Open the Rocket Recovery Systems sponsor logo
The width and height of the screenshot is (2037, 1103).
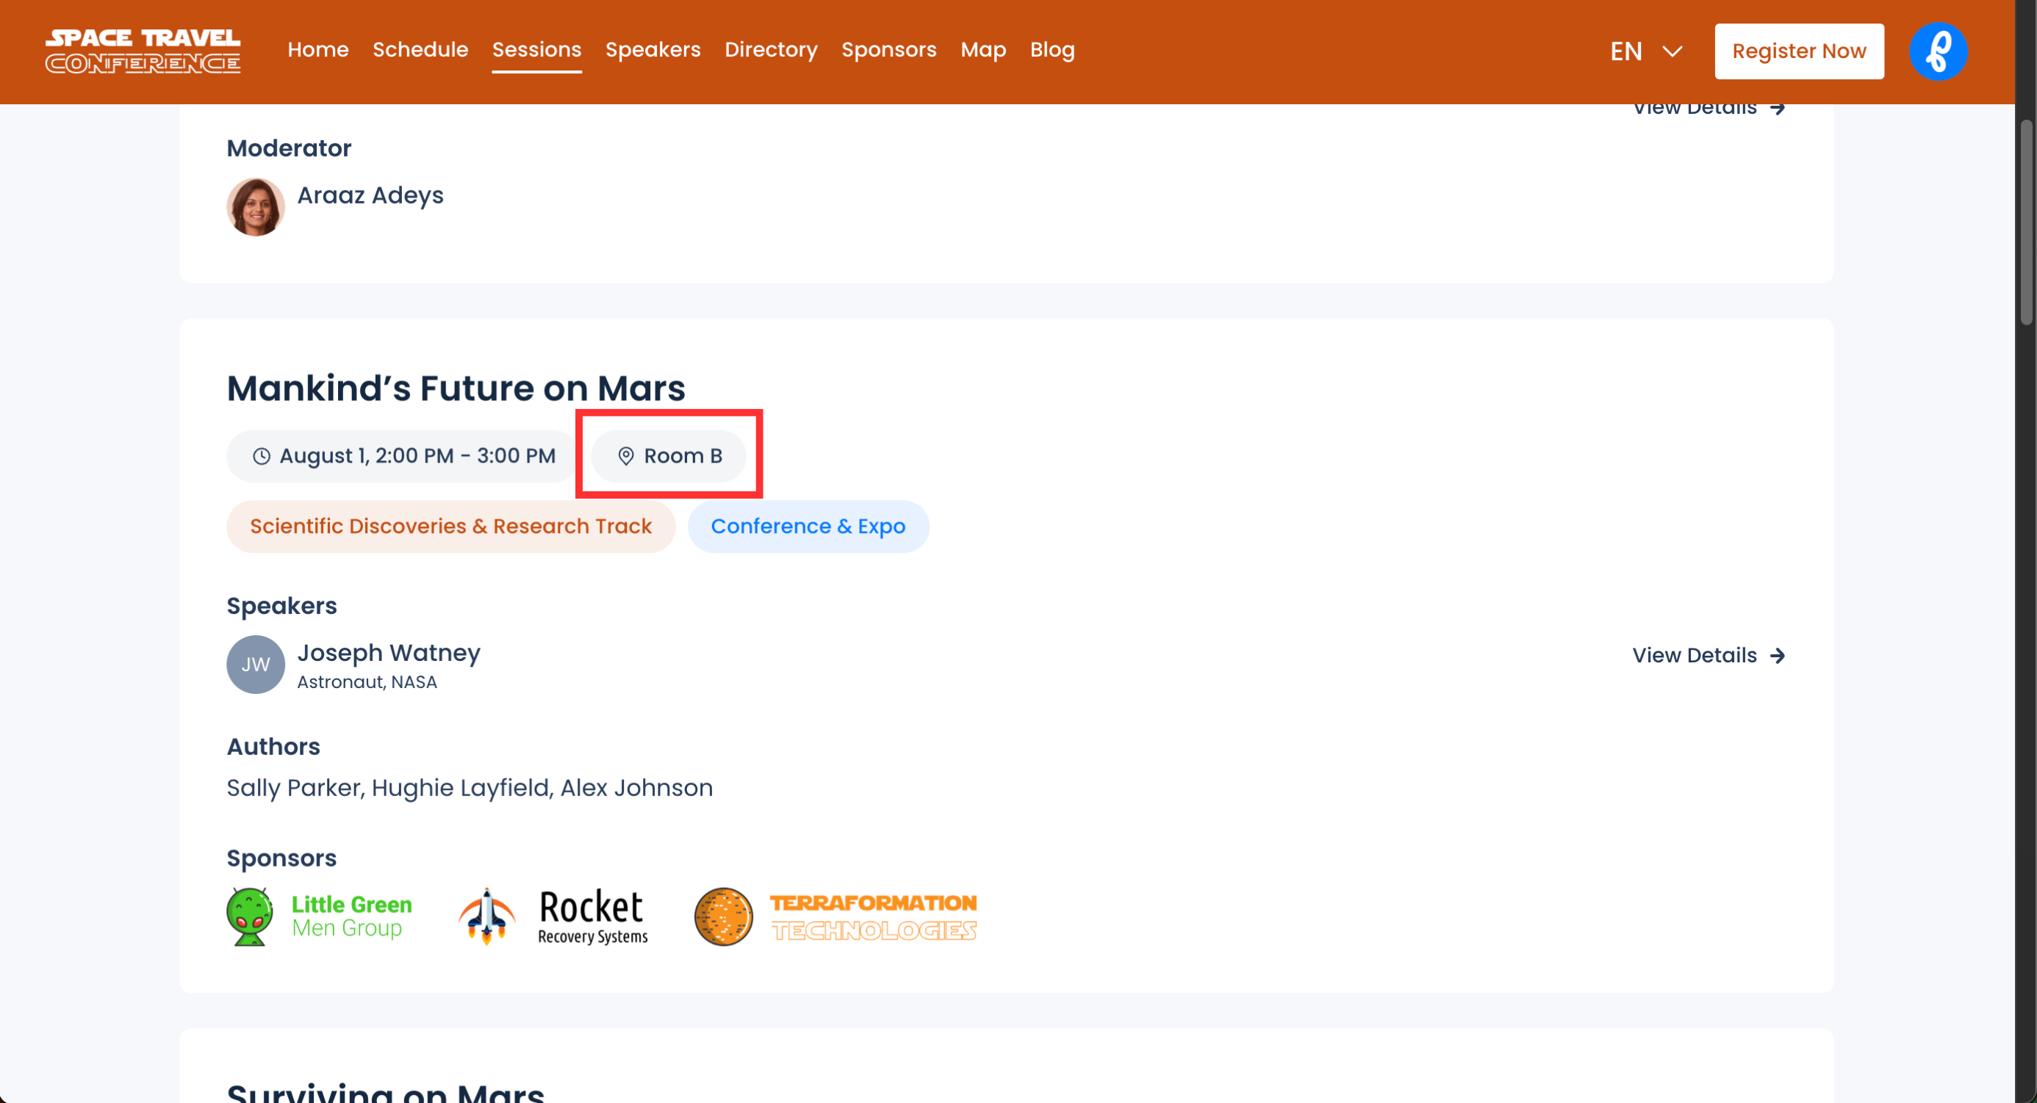[553, 916]
